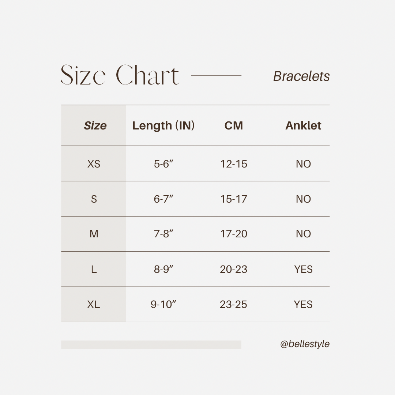Click the "Size" column header

click(x=95, y=125)
